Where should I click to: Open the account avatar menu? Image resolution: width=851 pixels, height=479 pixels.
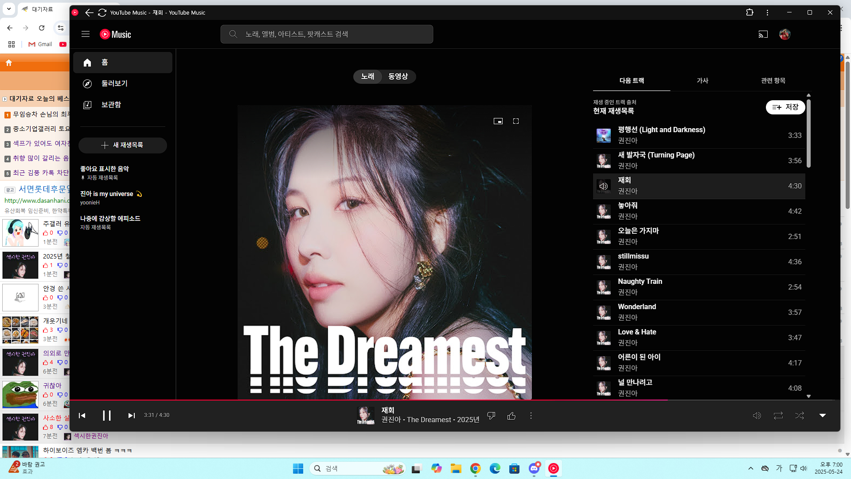tap(785, 34)
